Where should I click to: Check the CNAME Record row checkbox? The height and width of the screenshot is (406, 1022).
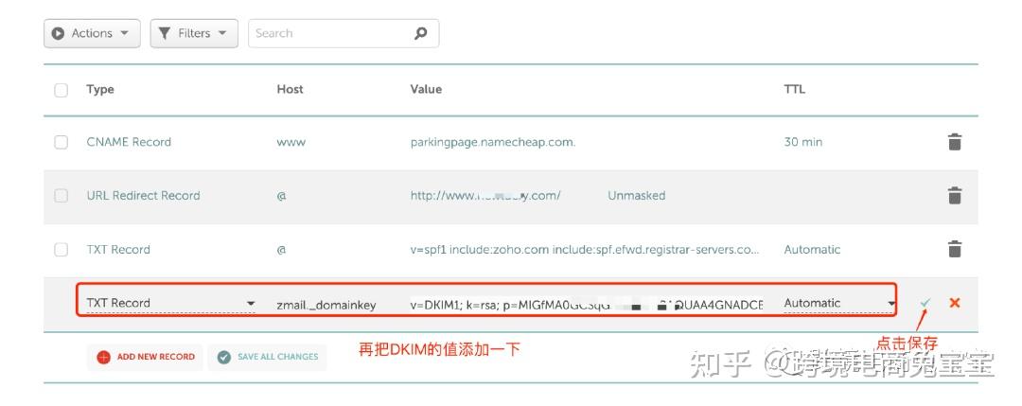(62, 142)
